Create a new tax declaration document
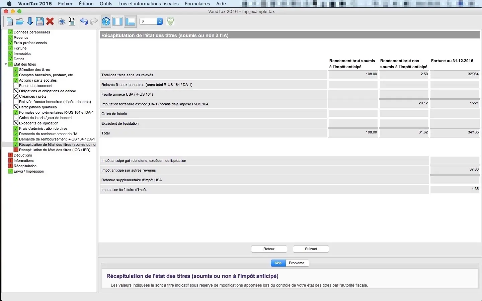The width and height of the screenshot is (482, 301). point(10,22)
